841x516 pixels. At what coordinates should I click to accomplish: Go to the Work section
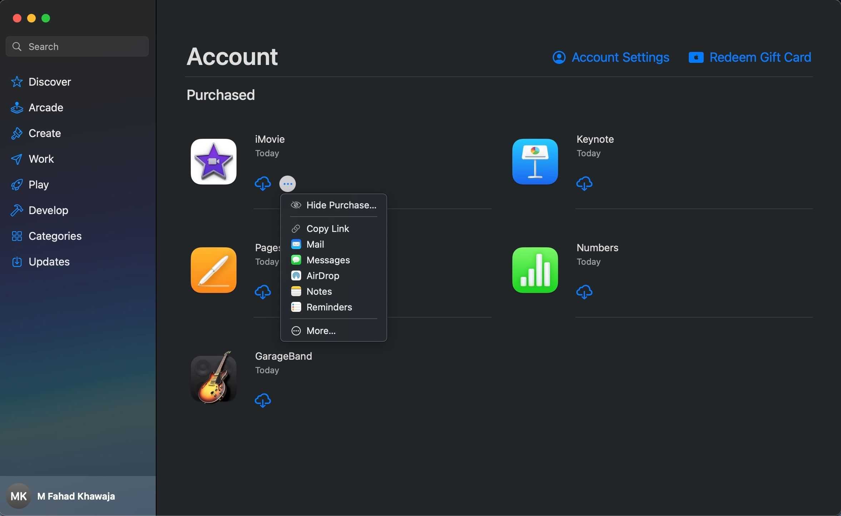point(77,159)
